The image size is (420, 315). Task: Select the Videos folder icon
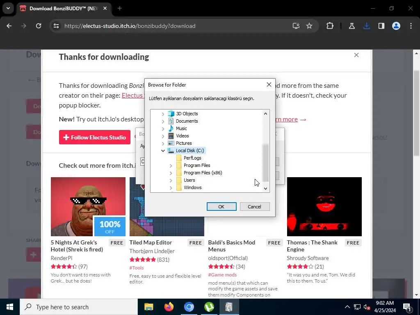tap(171, 136)
